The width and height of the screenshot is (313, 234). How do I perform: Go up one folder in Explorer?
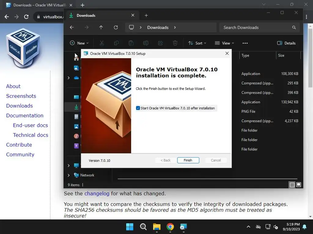point(101,27)
